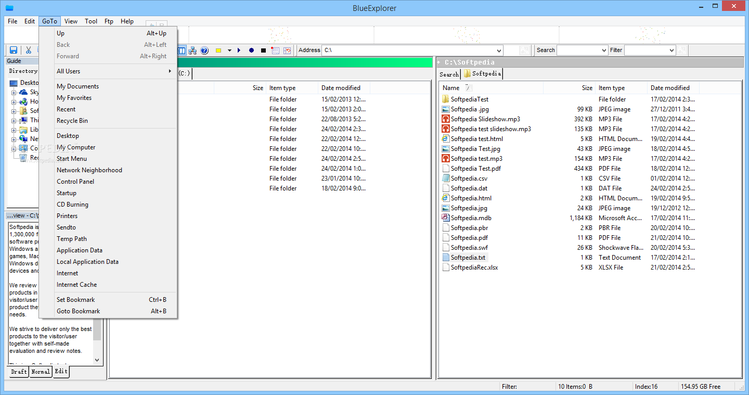
Task: Click the SkyDrive cloud icon in directory tree
Action: pos(23,92)
